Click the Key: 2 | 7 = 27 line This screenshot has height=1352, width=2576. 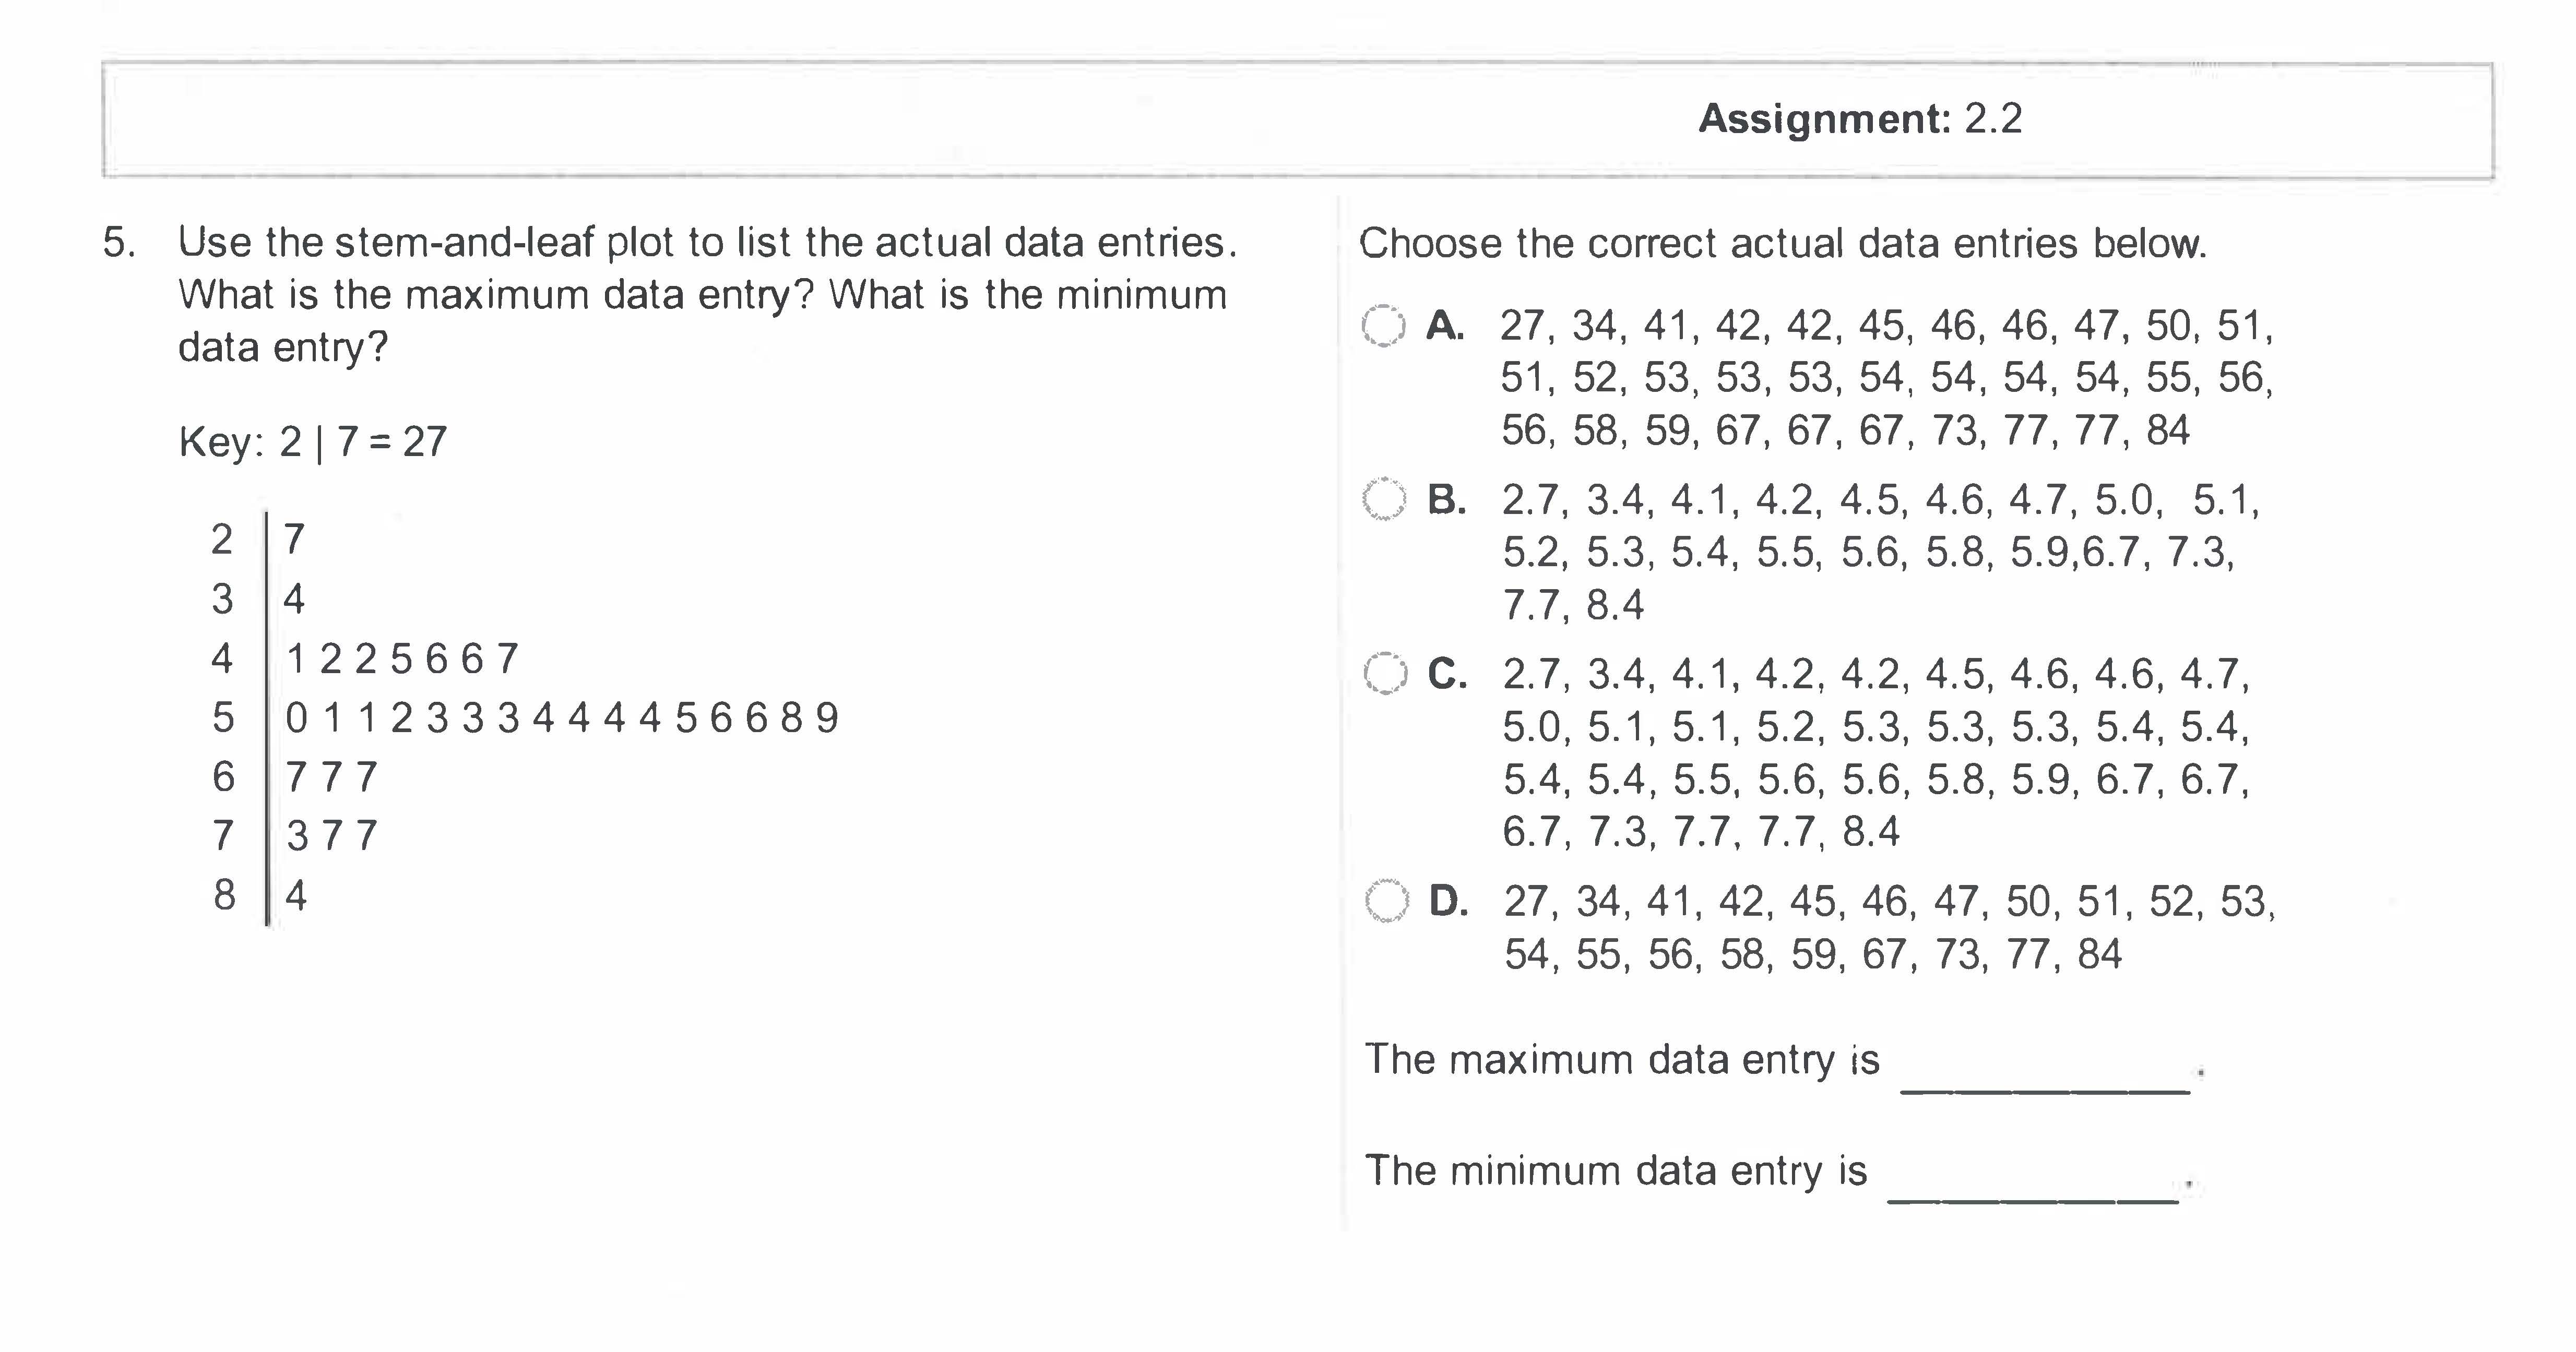click(312, 441)
